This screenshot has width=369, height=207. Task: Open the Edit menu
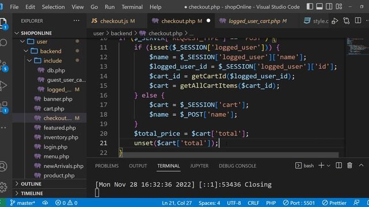30,7
